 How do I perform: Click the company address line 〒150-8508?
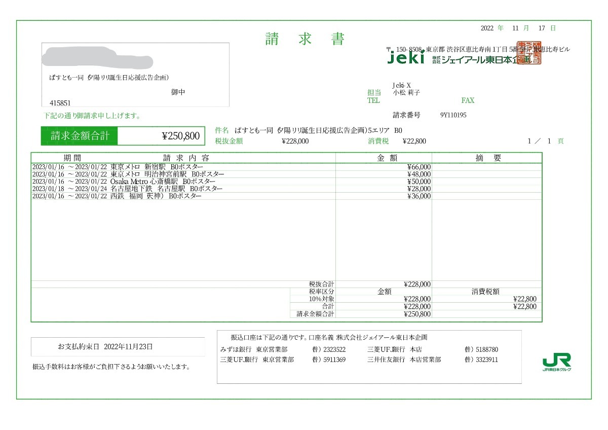click(478, 49)
